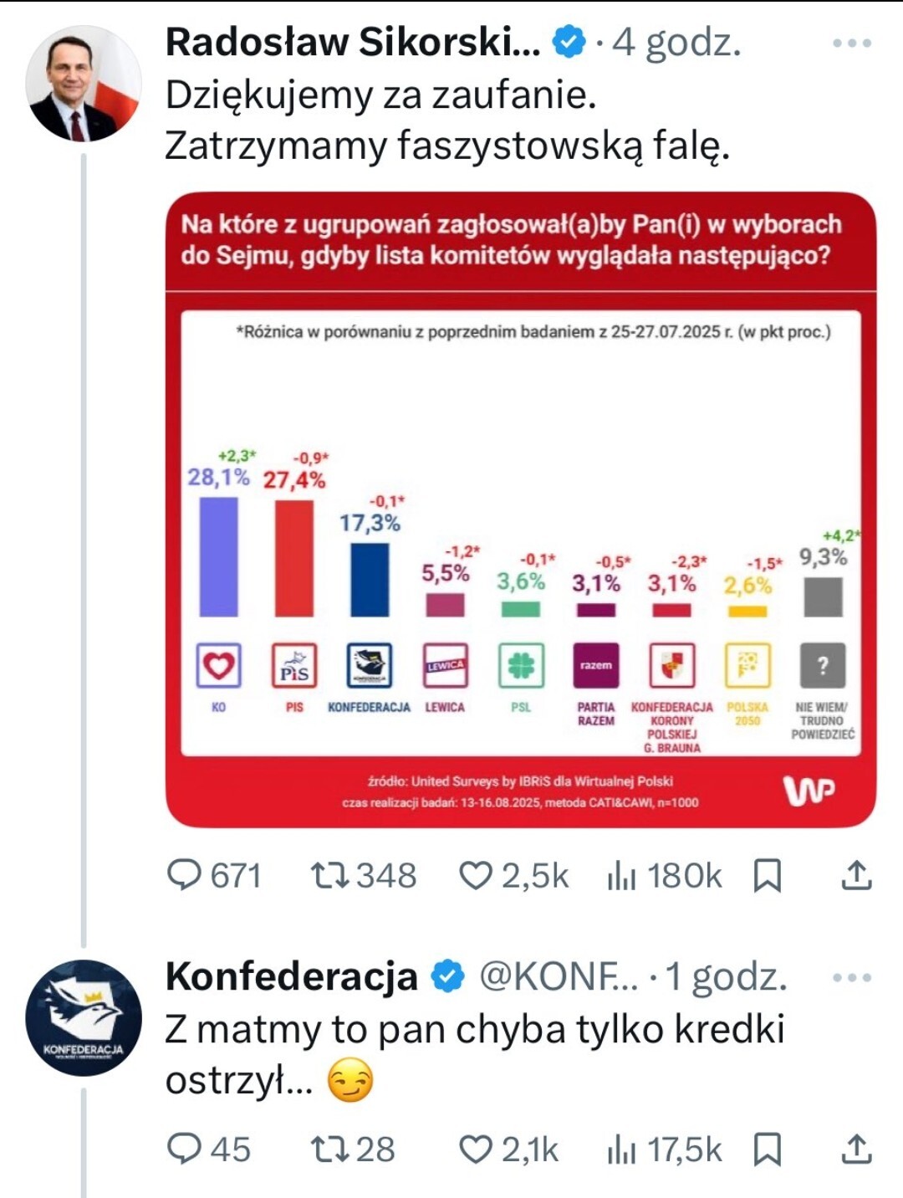
Task: Open the @KONF... handle link
Action: pyautogui.click(x=559, y=976)
